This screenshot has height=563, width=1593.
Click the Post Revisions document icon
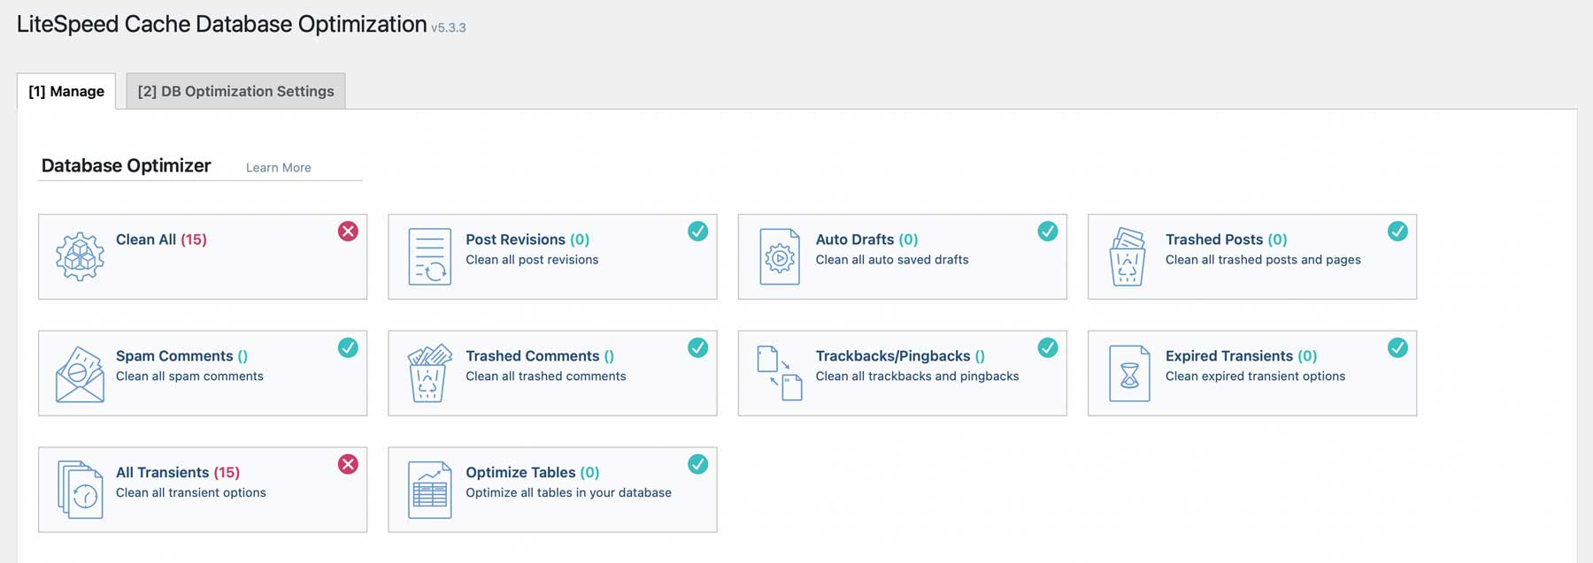[x=429, y=256]
